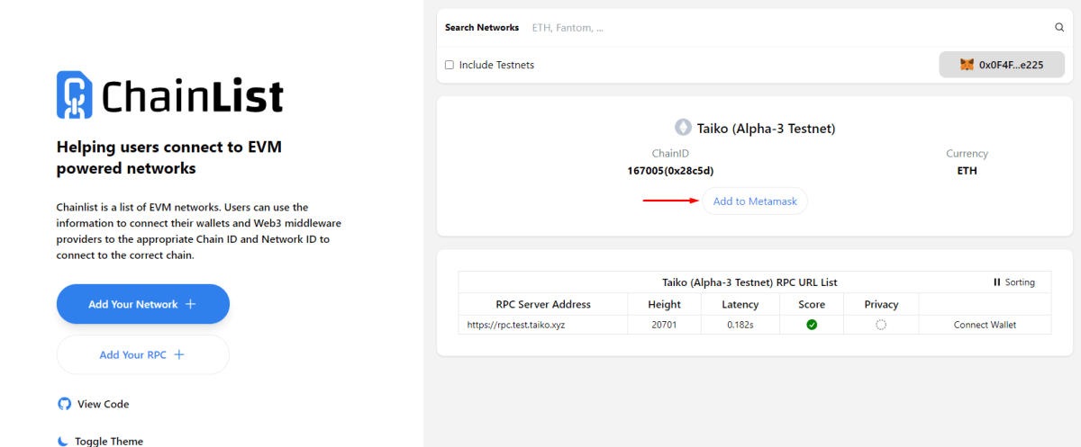Screen dimensions: 1081x447
Task: Click the Taiko (Alpha-3 Testnet) title
Action: click(766, 129)
